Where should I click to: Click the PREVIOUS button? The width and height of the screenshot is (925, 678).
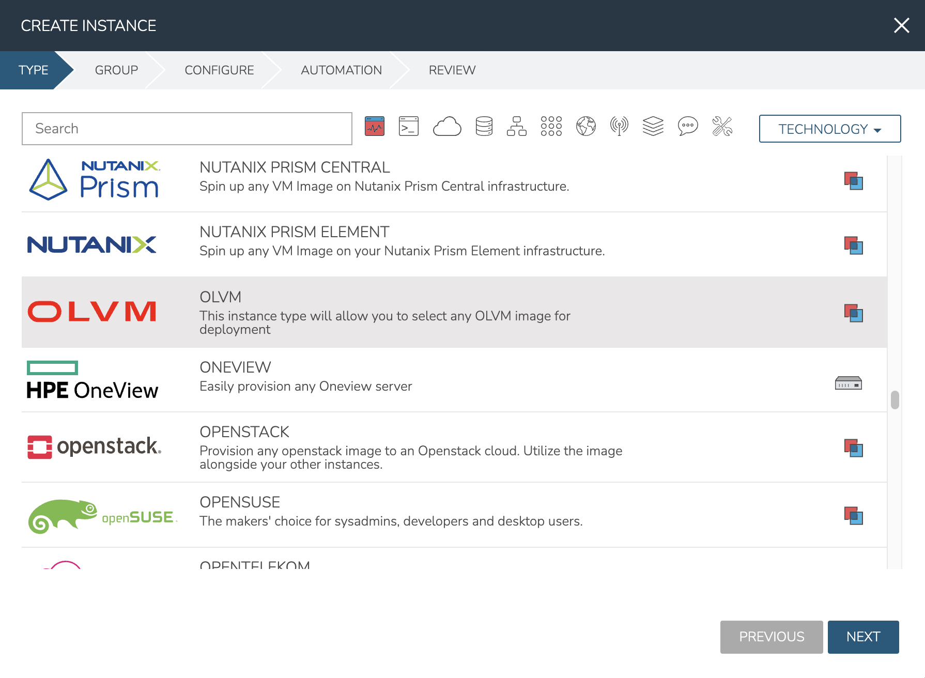point(771,637)
